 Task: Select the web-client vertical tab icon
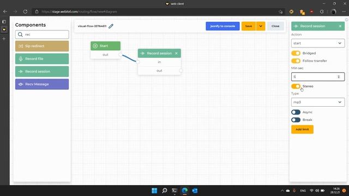[x=4, y=29]
